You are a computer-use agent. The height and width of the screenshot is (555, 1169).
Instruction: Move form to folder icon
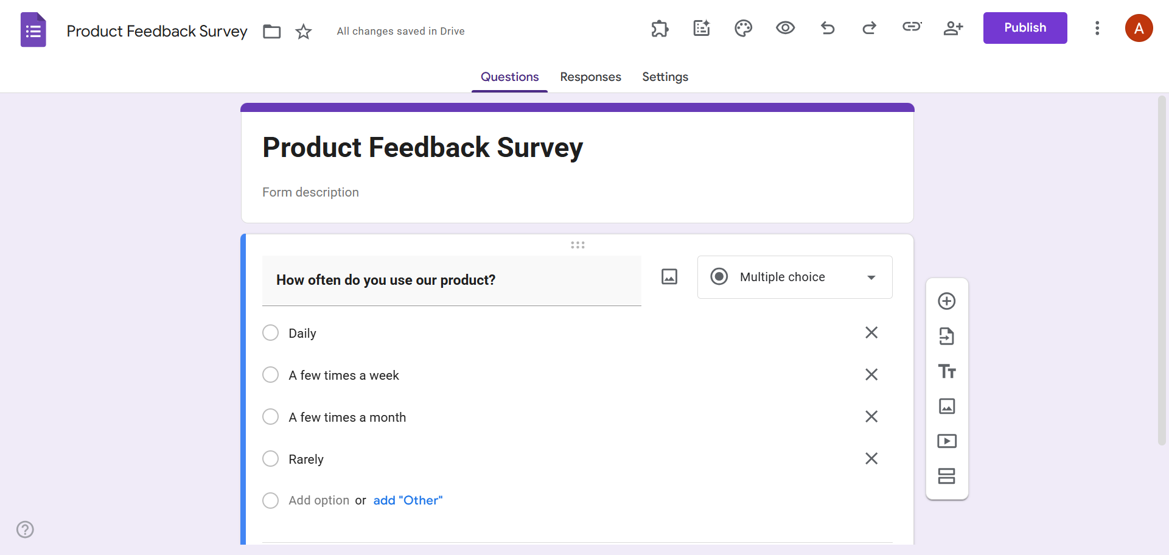tap(271, 31)
